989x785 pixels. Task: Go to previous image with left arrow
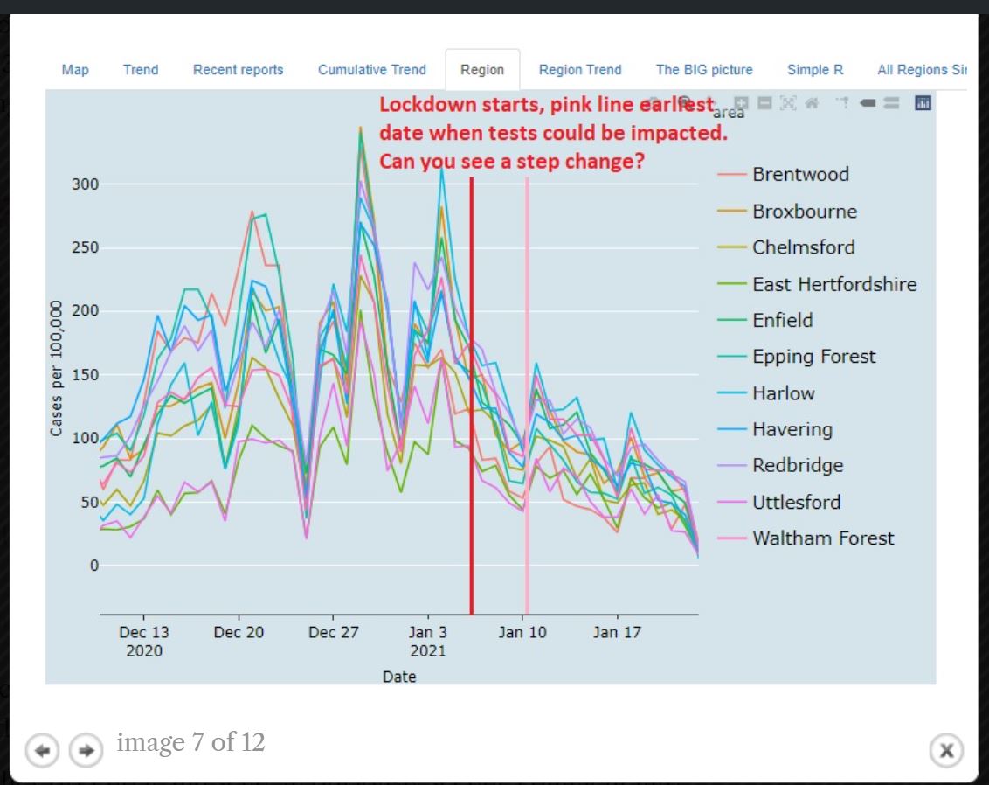click(42, 750)
